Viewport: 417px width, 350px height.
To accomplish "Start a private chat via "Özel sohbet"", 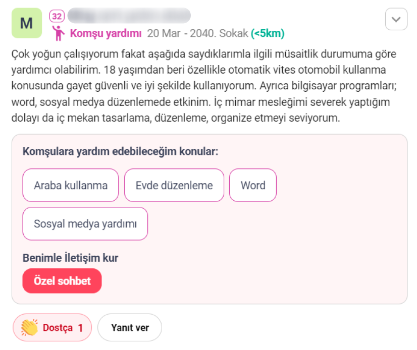I will 62,281.
